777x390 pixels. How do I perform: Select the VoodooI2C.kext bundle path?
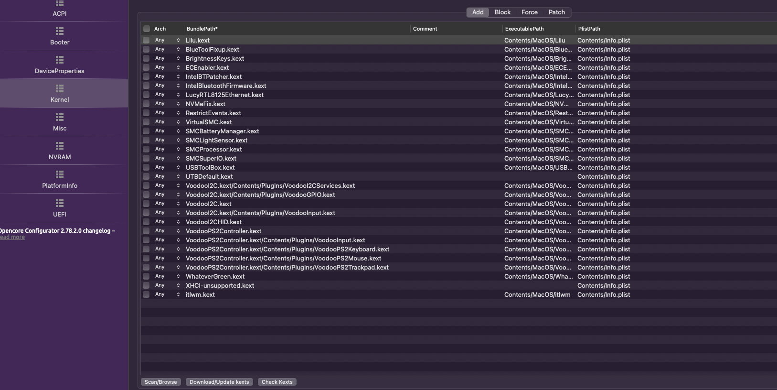(x=208, y=204)
